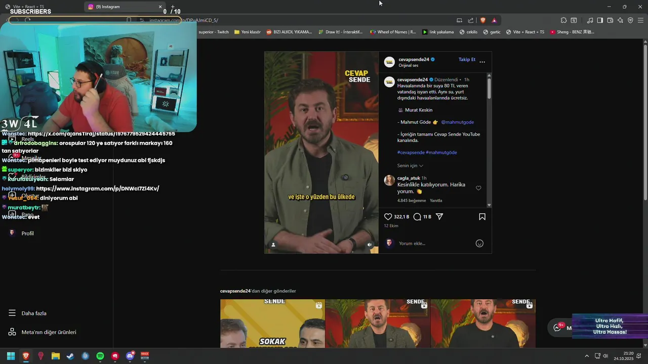Click the Brave Shields lion icon
Screen dimensions: 648x364
click(x=483, y=20)
